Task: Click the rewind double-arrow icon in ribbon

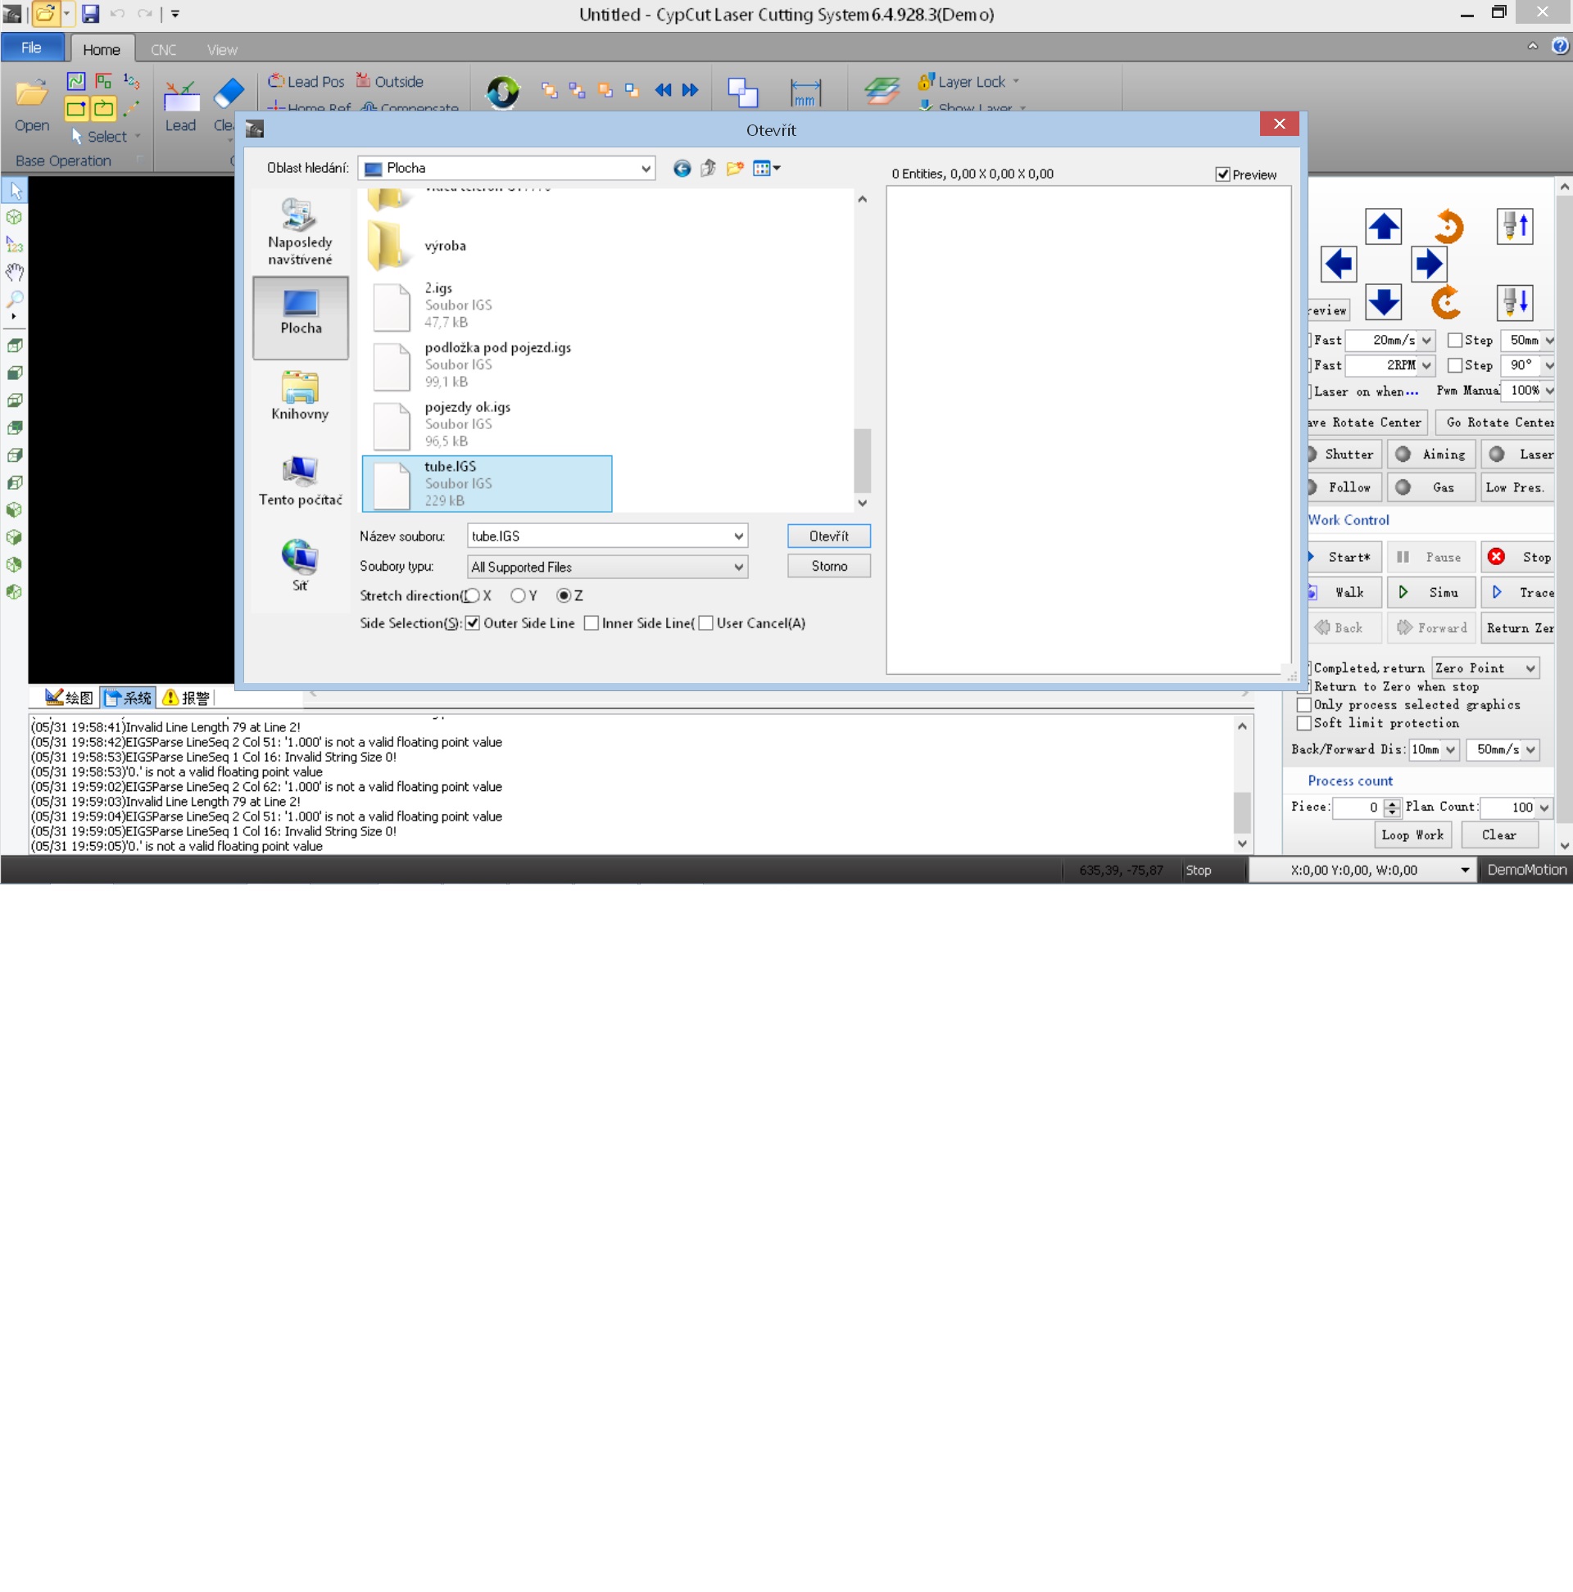Action: [x=663, y=91]
